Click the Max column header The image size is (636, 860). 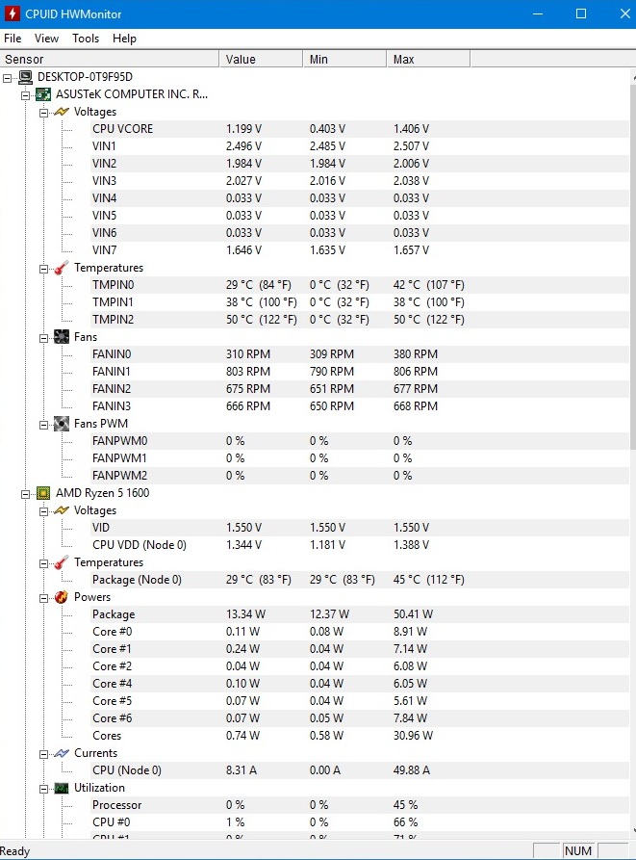pos(427,60)
